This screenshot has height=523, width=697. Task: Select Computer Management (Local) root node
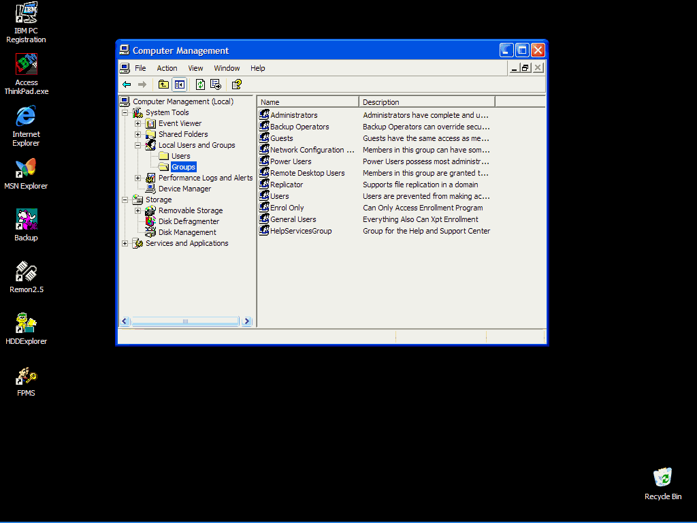[183, 101]
